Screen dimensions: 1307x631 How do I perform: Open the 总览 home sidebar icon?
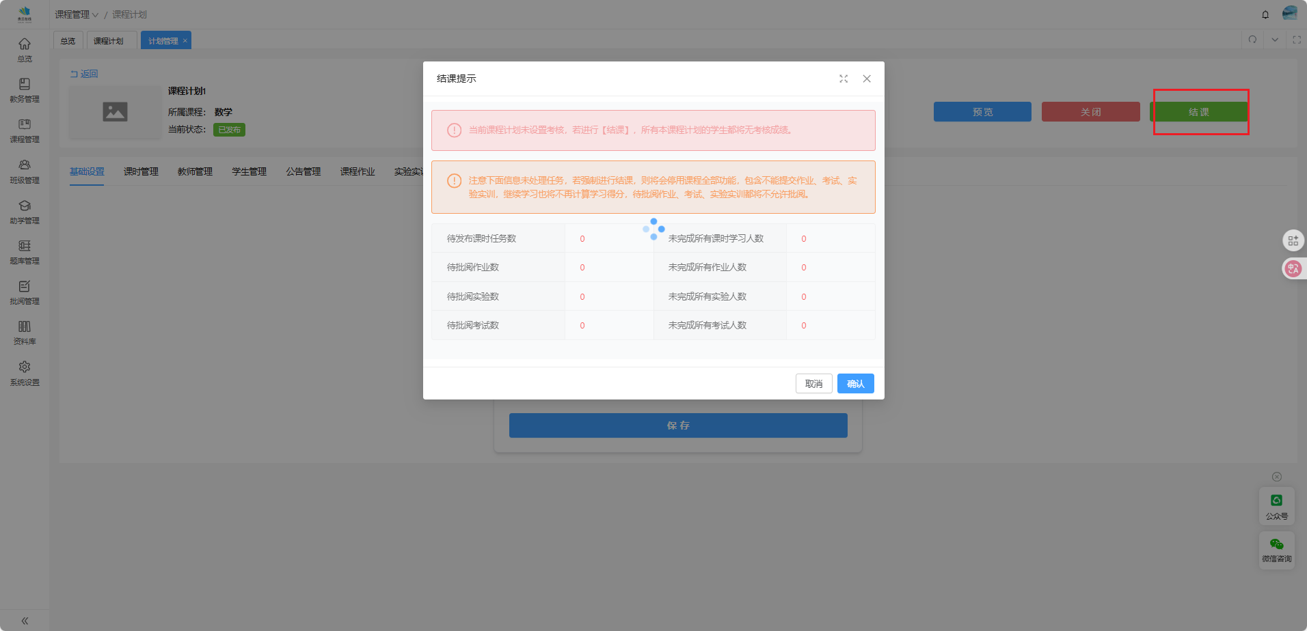coord(25,50)
